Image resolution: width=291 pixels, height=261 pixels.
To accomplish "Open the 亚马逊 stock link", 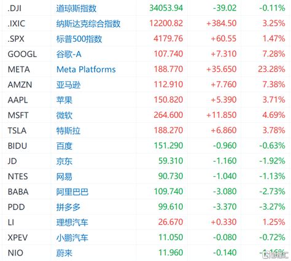I will click(68, 85).
